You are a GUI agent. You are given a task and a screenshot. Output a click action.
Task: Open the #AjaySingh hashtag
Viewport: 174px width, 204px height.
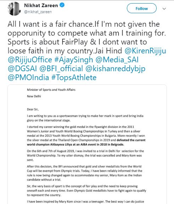(74, 60)
